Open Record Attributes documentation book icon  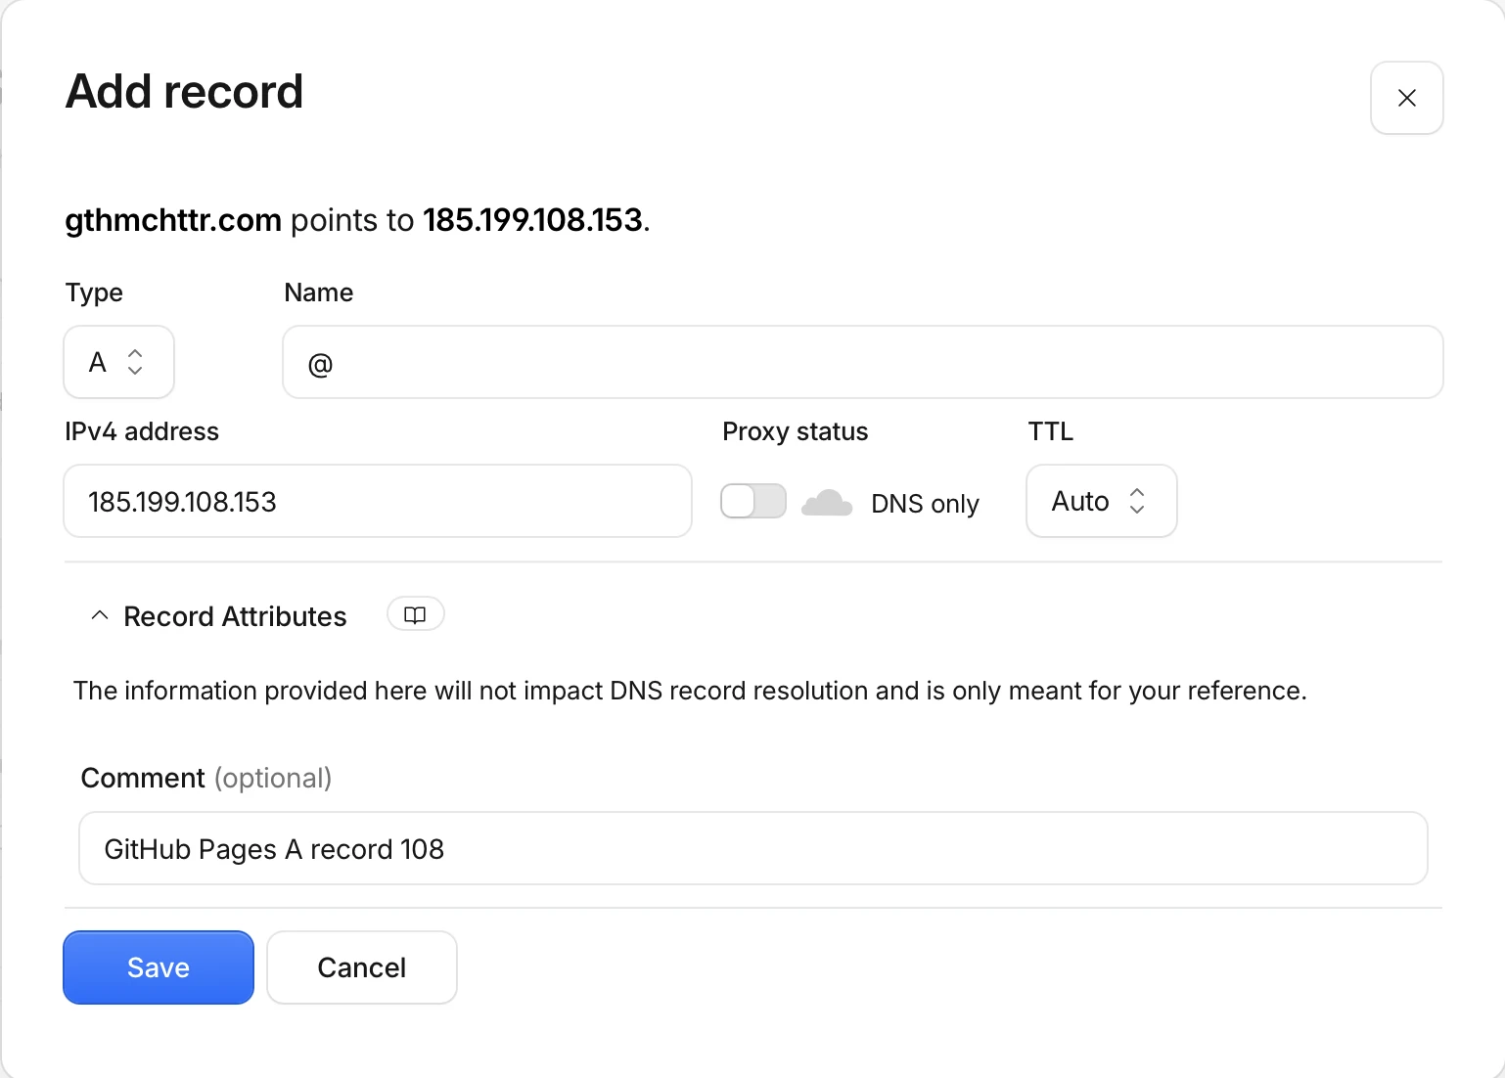click(x=416, y=615)
